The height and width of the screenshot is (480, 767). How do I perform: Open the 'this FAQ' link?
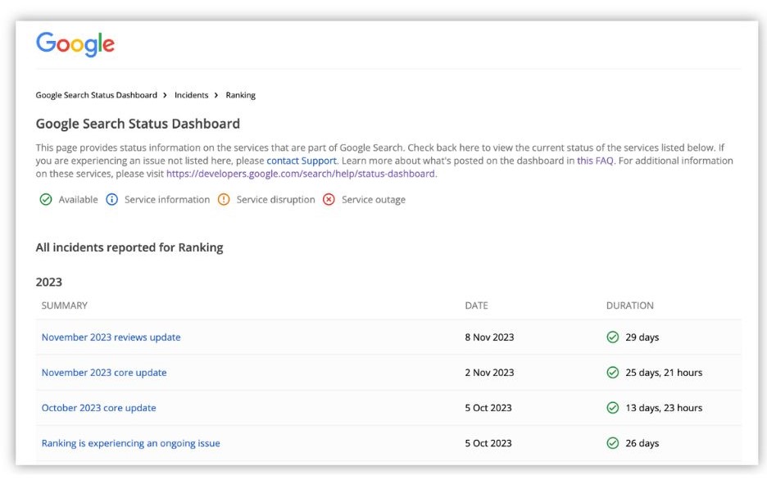[595, 161]
